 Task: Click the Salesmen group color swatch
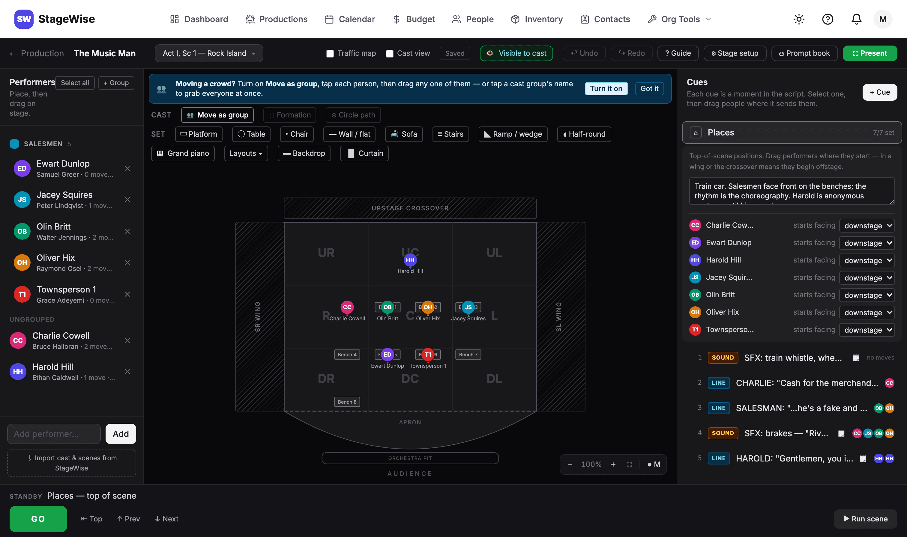click(14, 144)
